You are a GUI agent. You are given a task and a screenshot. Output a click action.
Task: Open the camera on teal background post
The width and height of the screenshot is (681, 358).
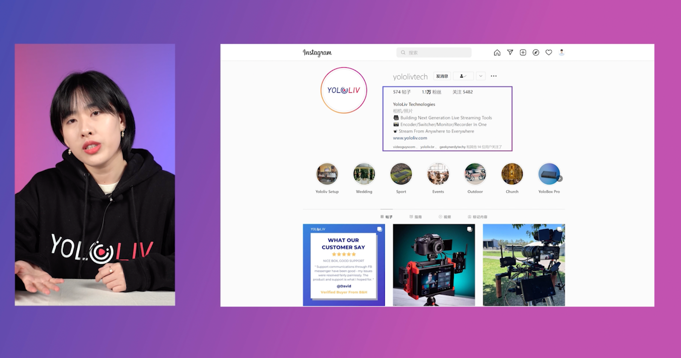pos(434,265)
